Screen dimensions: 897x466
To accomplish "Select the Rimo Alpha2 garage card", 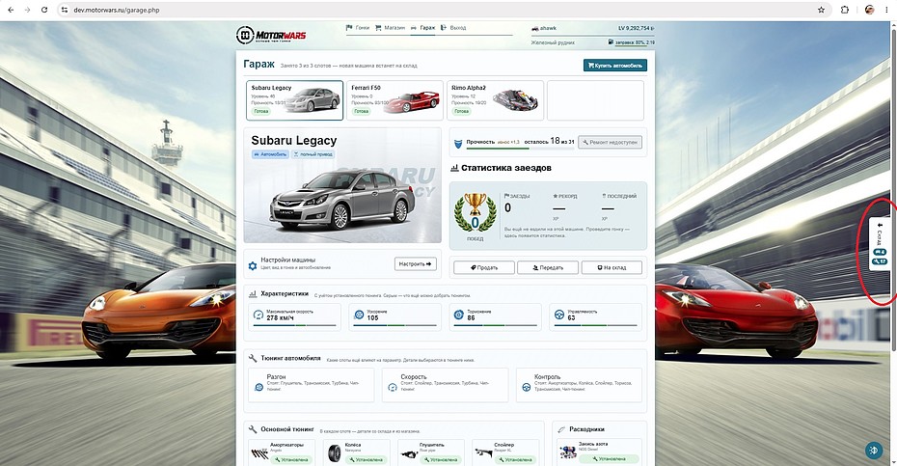I will pyautogui.click(x=495, y=100).
